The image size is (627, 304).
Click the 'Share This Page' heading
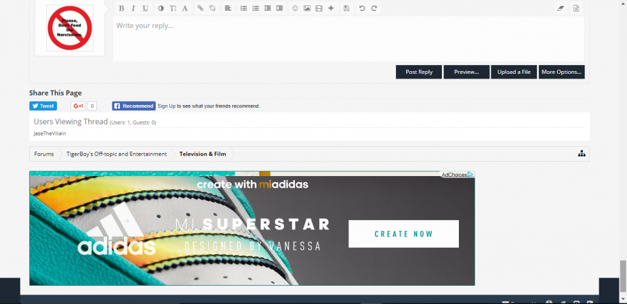pos(55,93)
